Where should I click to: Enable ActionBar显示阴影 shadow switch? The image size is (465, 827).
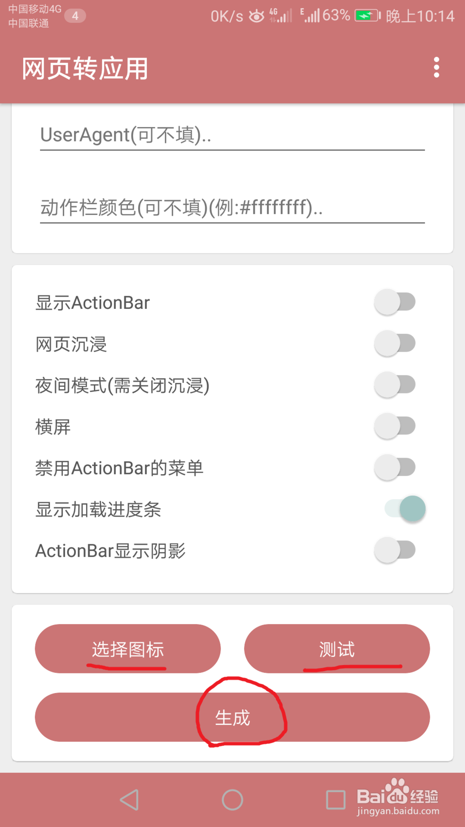395,550
